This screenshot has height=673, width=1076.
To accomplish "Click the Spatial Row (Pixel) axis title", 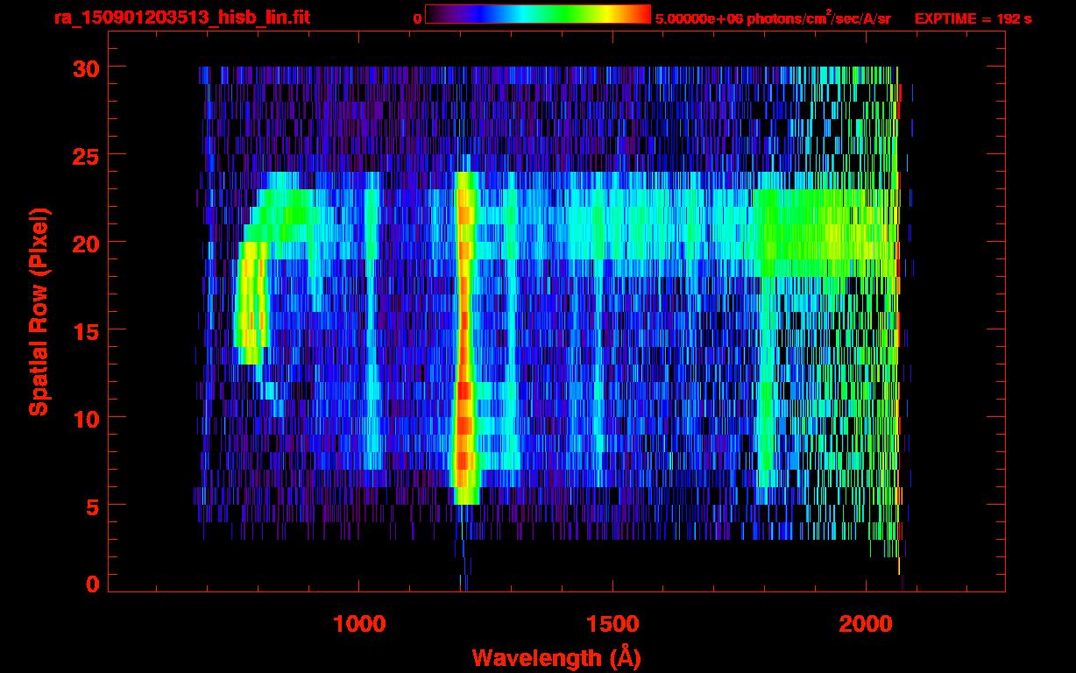I will coord(38,312).
